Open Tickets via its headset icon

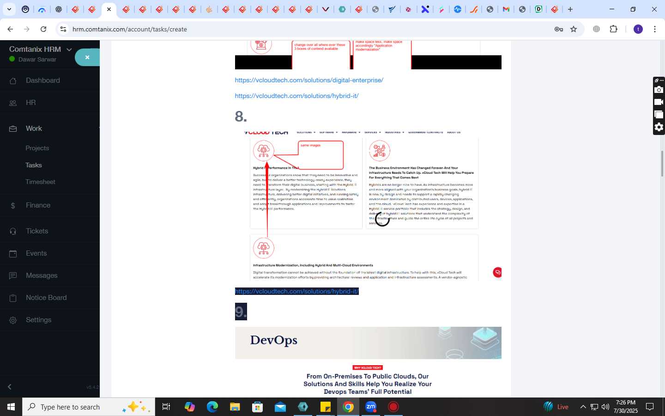point(13,231)
